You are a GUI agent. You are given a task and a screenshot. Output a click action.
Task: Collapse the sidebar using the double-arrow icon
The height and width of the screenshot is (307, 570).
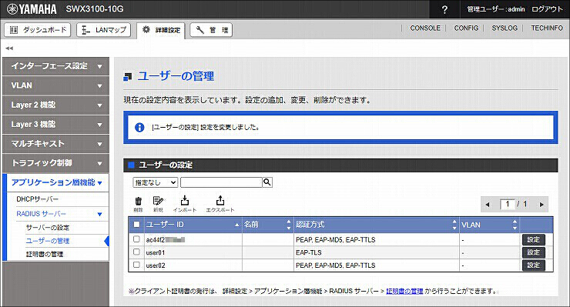(9, 48)
